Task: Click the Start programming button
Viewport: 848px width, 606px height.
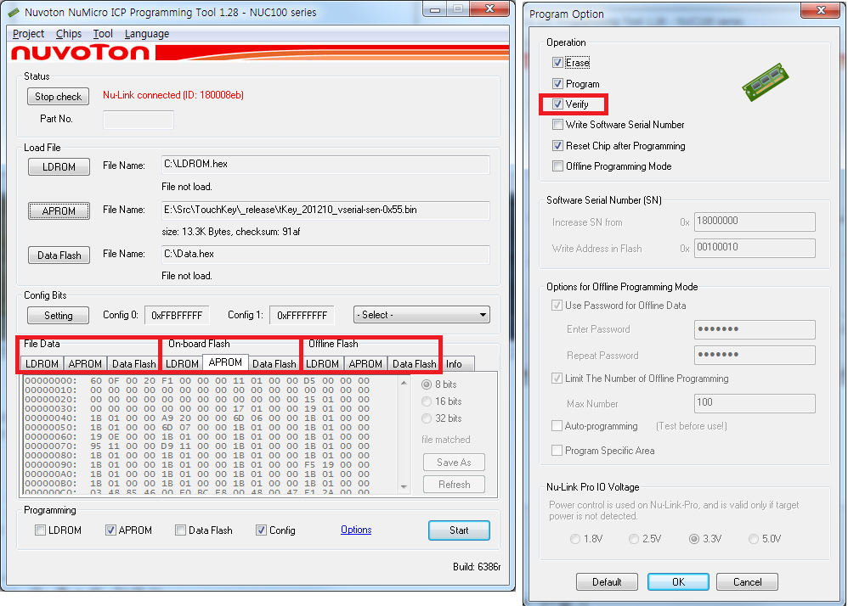Action: click(x=459, y=530)
